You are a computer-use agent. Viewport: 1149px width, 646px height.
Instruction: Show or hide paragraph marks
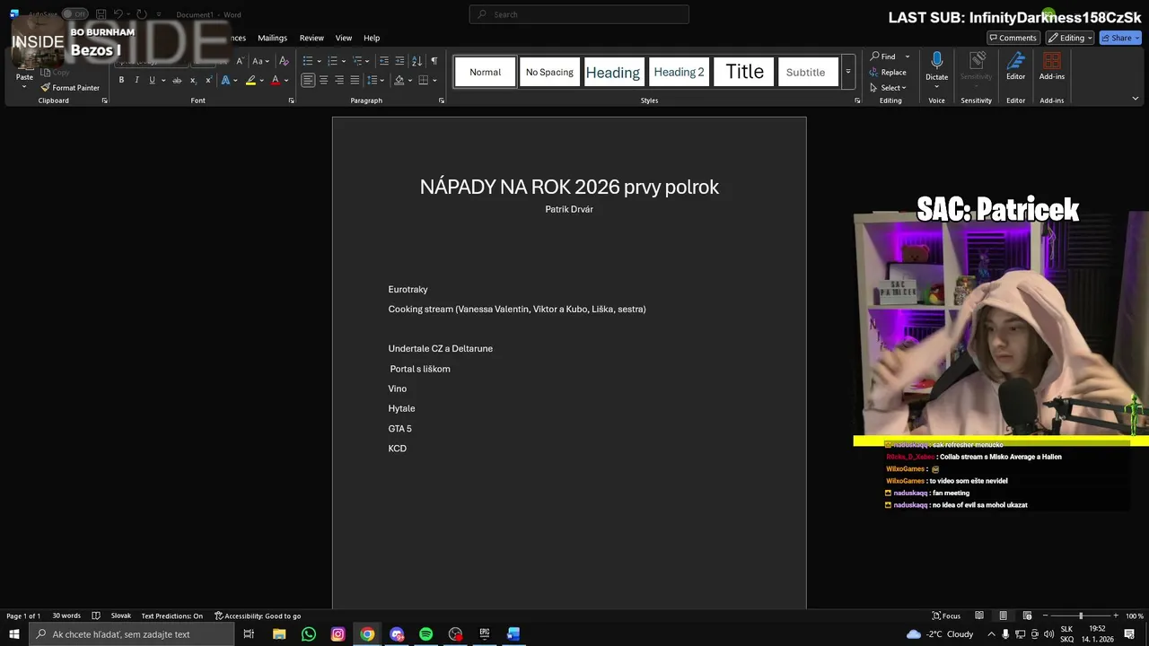click(434, 61)
